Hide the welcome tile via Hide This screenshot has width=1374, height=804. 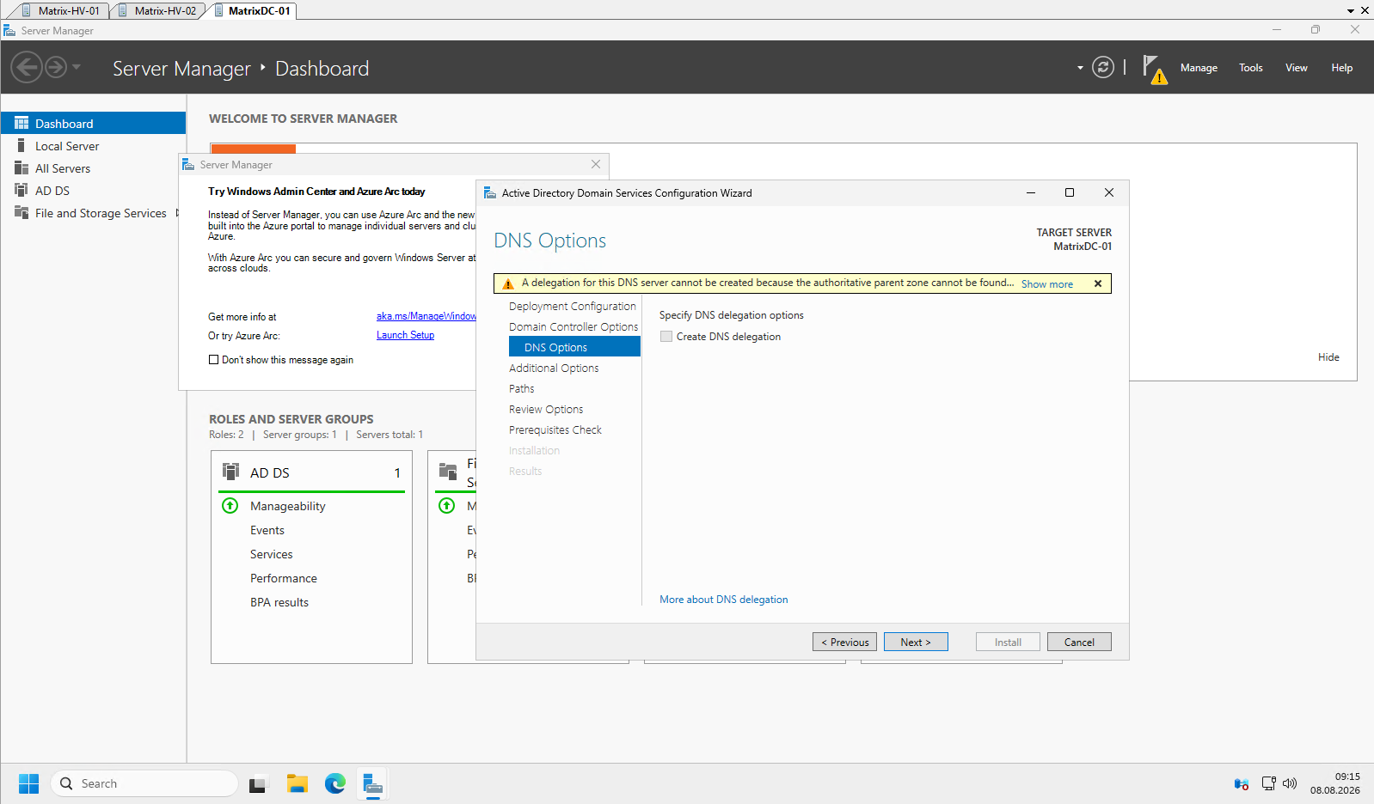point(1328,357)
